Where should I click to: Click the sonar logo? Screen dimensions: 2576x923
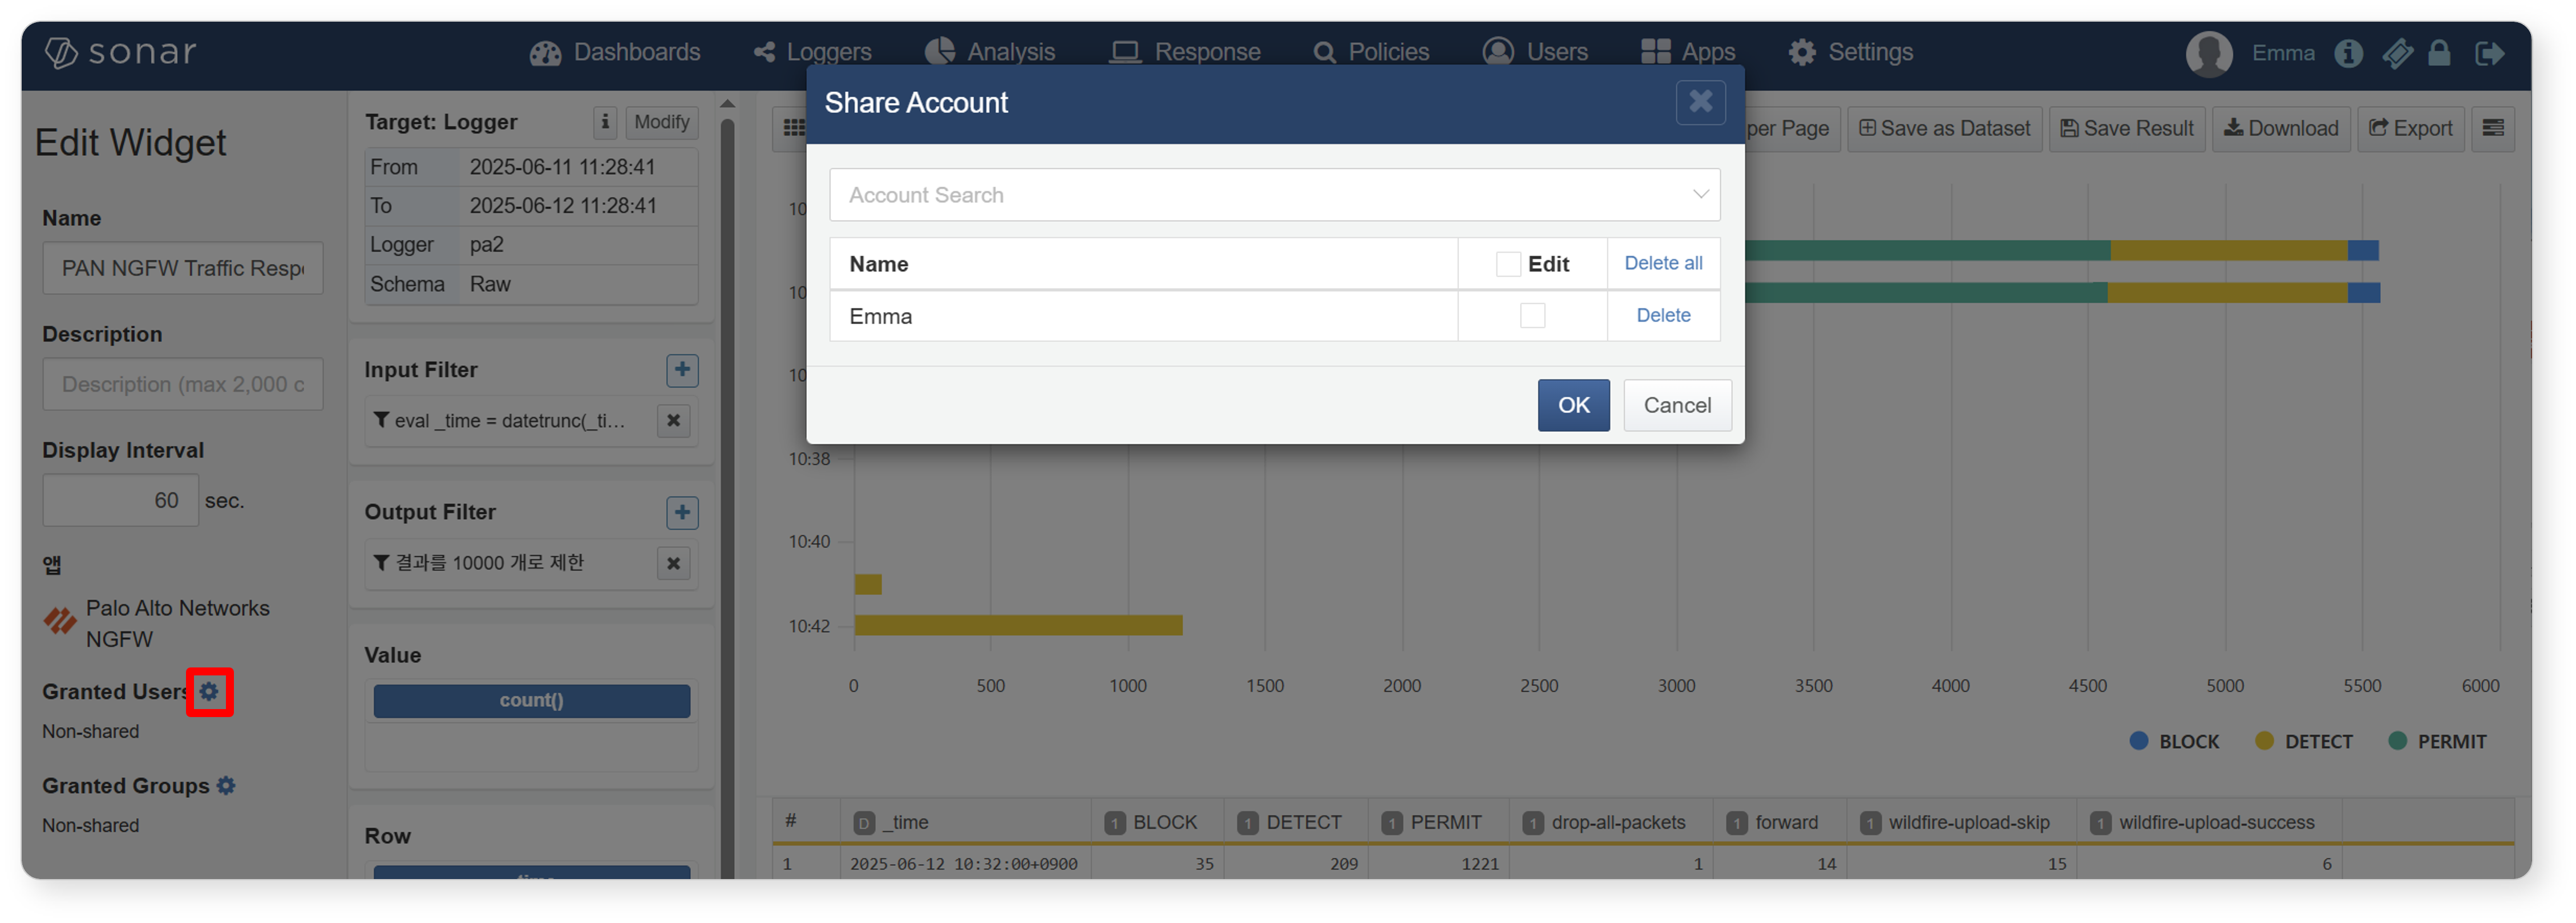120,52
